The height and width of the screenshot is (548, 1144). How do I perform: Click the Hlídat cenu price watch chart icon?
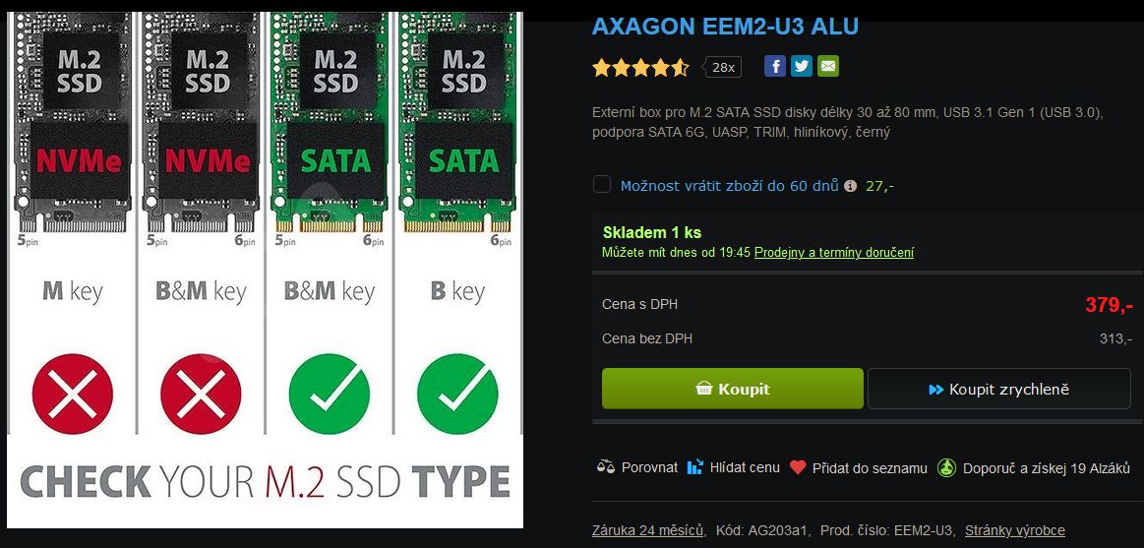(695, 467)
